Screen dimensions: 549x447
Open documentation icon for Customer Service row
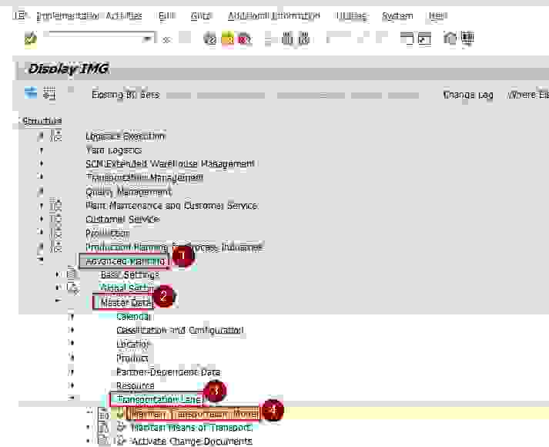tap(55, 219)
